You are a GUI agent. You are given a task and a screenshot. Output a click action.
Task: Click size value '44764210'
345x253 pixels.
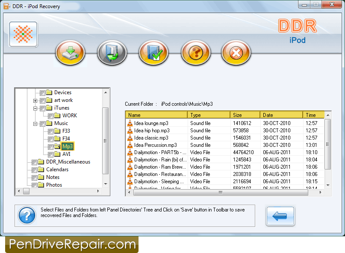tap(243, 152)
